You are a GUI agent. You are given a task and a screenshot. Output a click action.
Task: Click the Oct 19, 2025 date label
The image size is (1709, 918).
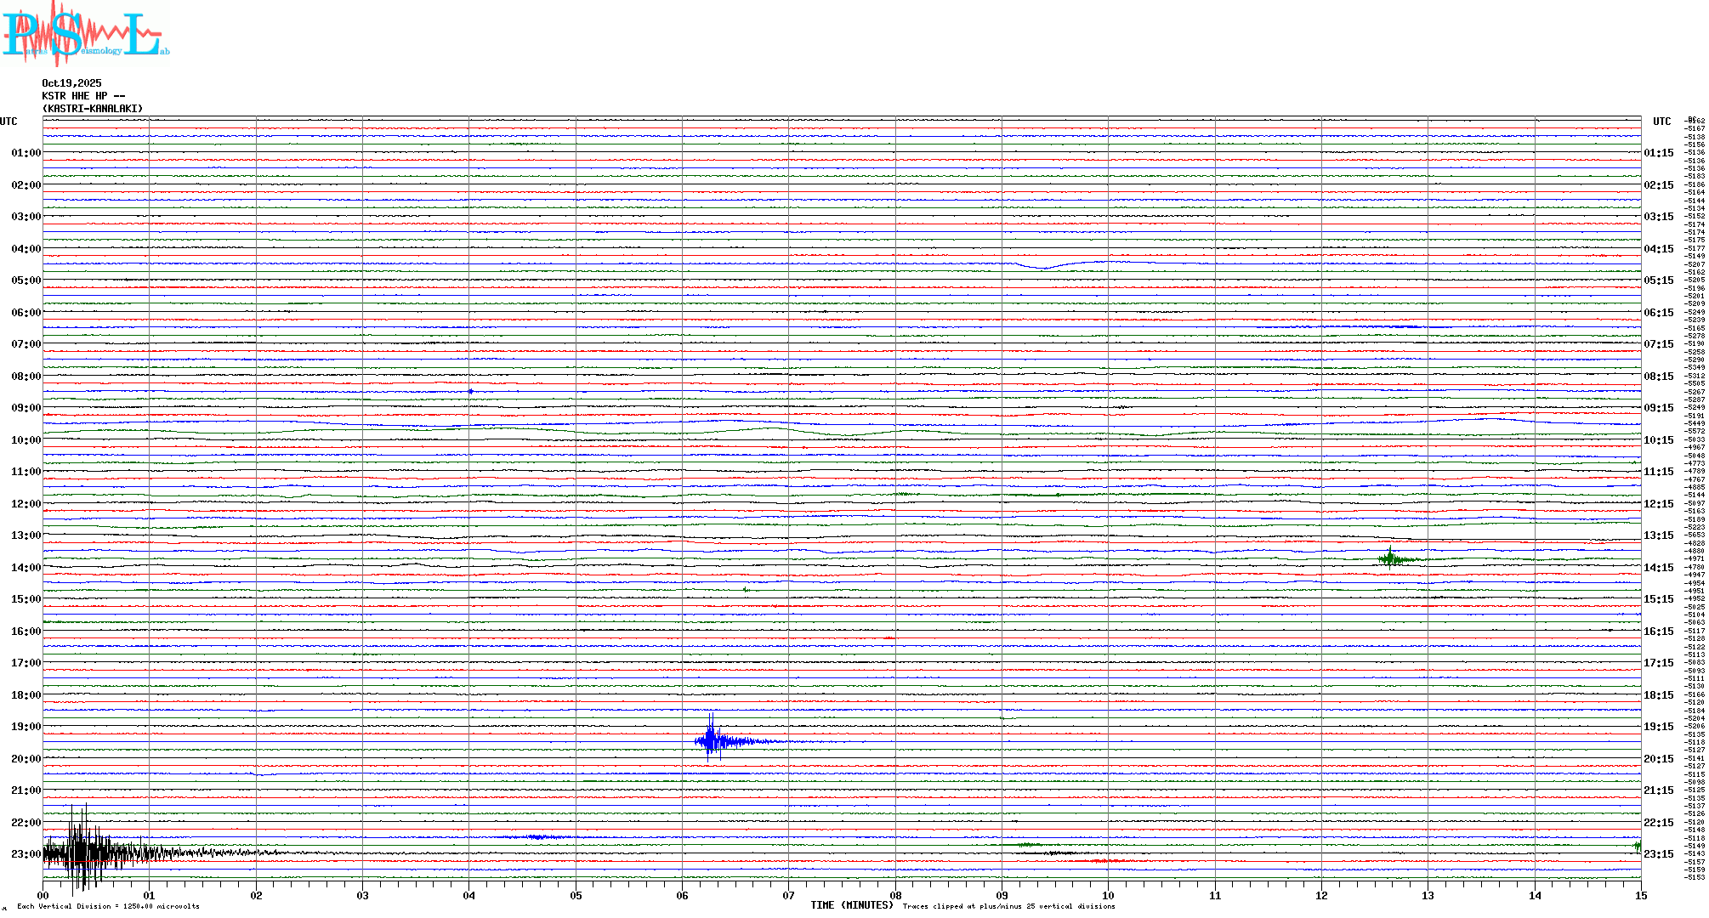coord(71,83)
